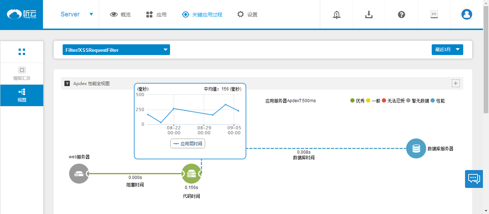This screenshot has width=489, height=214.
Task: Click the blue 数据库服务器 database icon
Action: coord(416,148)
